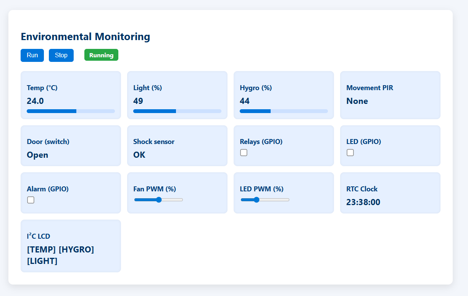Click the I²C LCD display text
The height and width of the screenshot is (296, 468).
60,255
